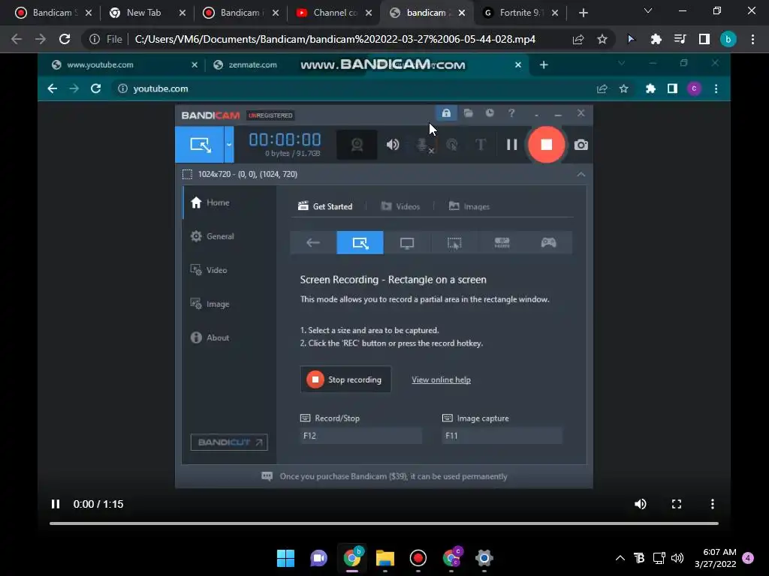Bookmark this page with the star
Viewport: 769px width, 576px height.
[x=602, y=39]
